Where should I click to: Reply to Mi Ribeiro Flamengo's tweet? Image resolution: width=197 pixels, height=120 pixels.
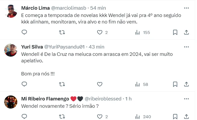[x=24, y=117]
